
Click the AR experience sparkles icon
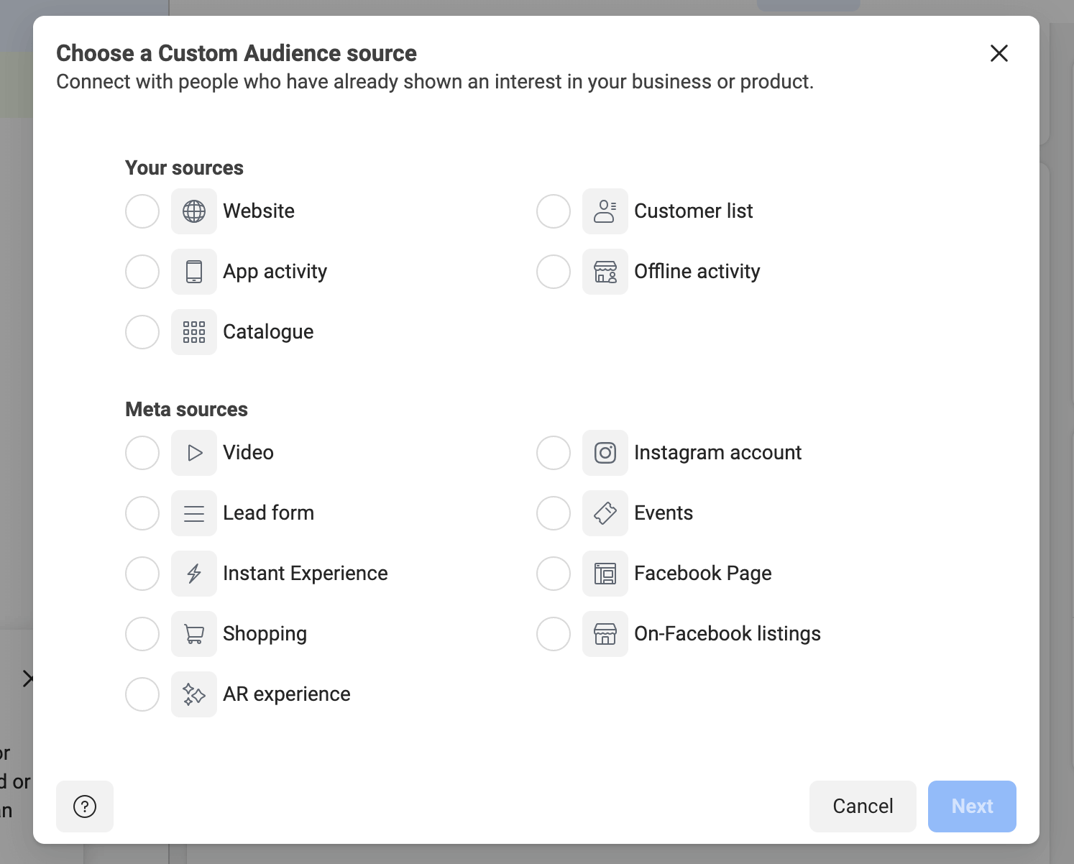[x=193, y=694]
